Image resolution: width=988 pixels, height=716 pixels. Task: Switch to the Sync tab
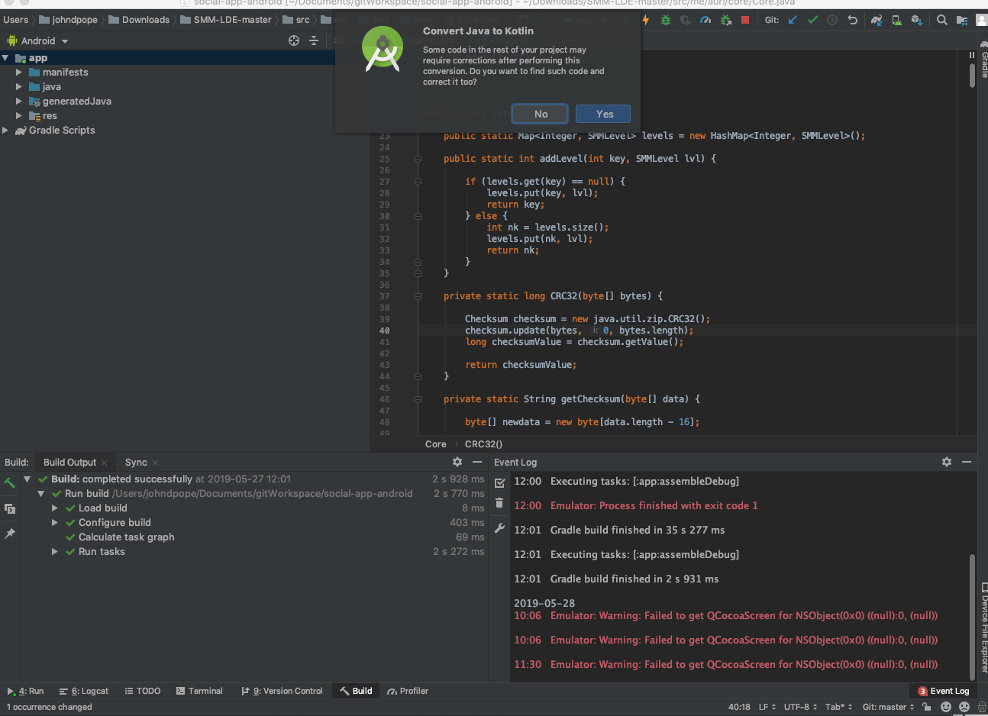coord(136,463)
